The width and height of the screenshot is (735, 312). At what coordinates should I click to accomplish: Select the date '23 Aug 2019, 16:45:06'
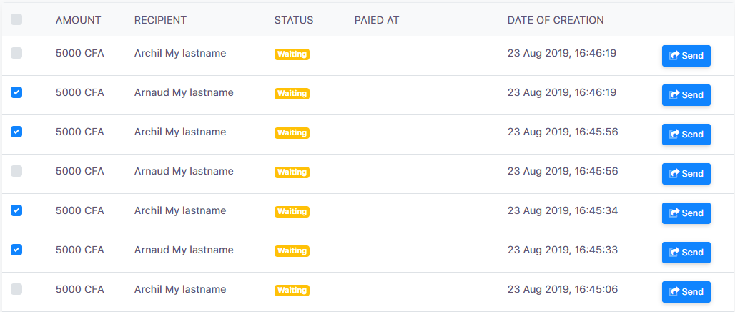coord(563,290)
